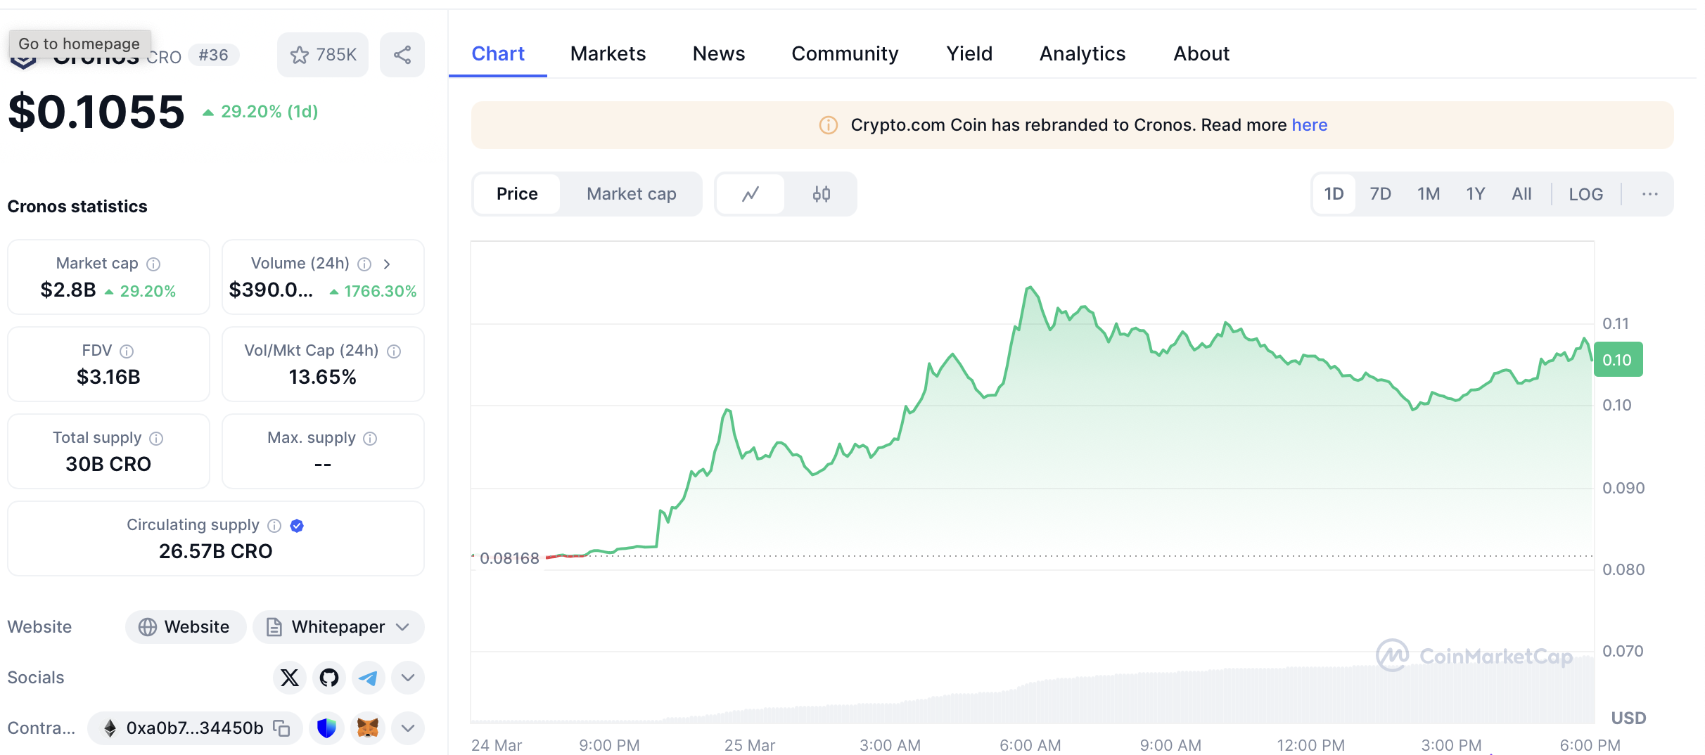Toggle chart to Market cap
Image resolution: width=1705 pixels, height=755 pixels.
(631, 194)
